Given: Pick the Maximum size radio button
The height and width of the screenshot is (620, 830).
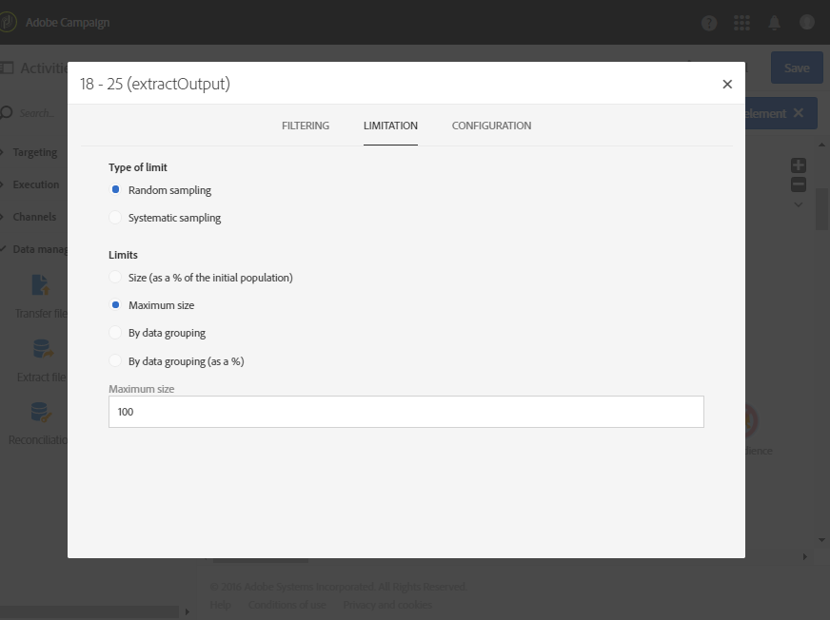Looking at the screenshot, I should click(x=115, y=304).
